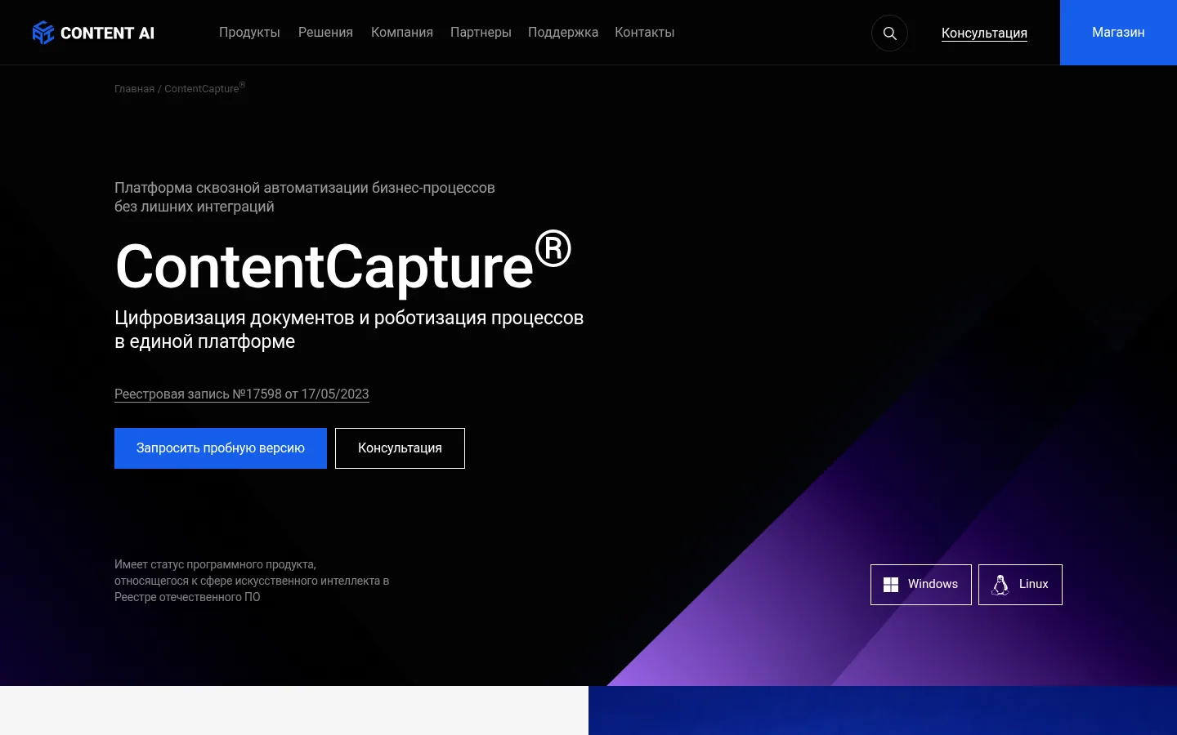Select the Windows platform button

(921, 585)
